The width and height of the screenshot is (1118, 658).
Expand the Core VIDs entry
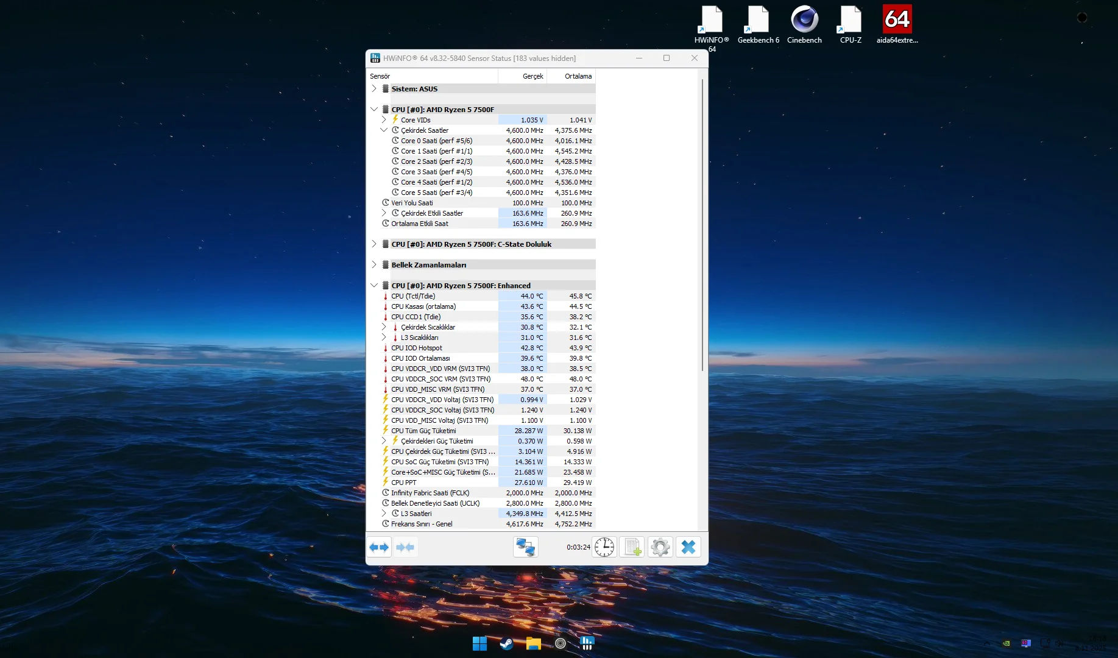click(384, 120)
